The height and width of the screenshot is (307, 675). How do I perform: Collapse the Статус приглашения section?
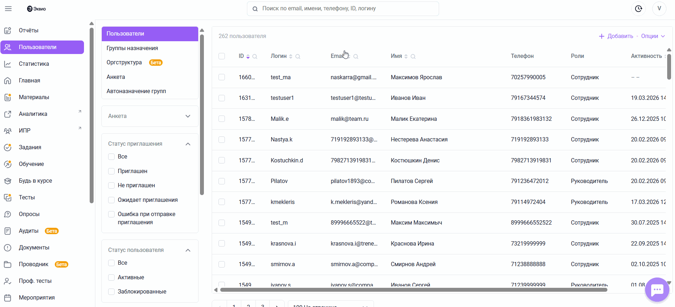188,144
